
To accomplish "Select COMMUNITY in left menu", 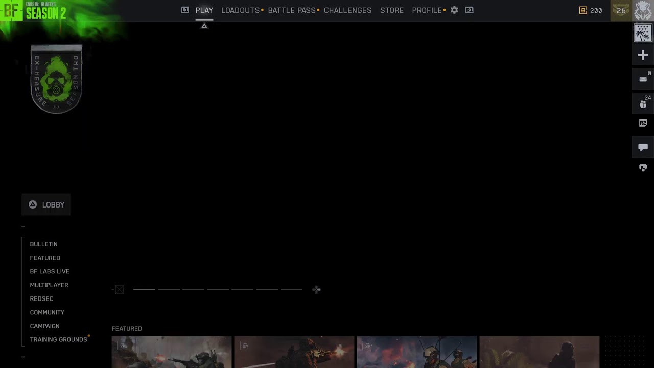I will pyautogui.click(x=47, y=312).
